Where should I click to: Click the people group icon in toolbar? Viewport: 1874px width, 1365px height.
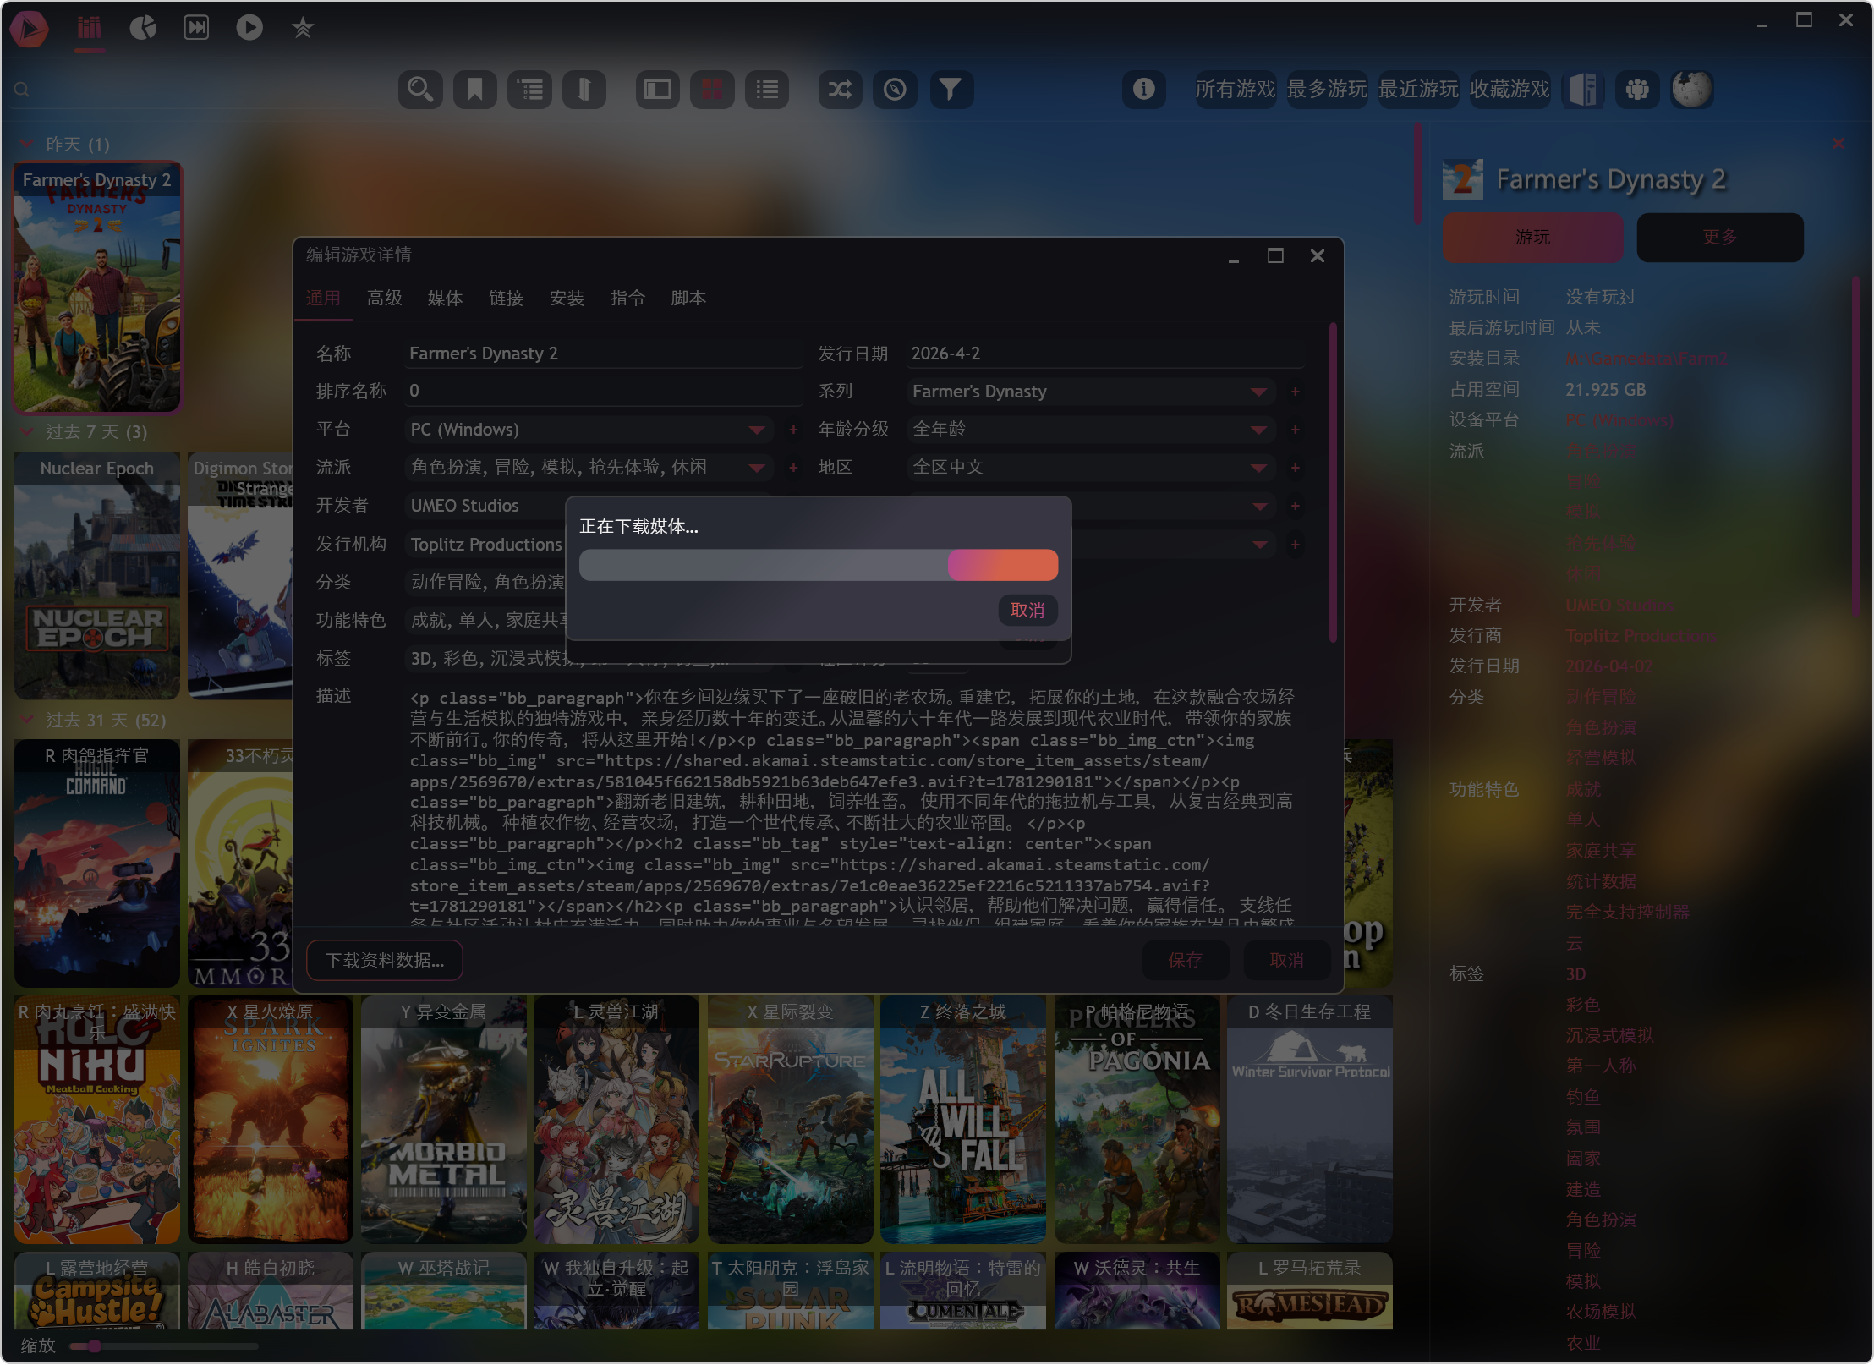pyautogui.click(x=1637, y=89)
